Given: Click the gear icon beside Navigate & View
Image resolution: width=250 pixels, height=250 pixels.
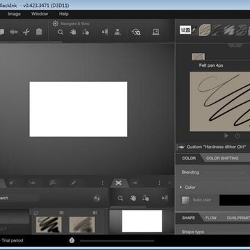Looking at the screenshot, I should tap(55, 24).
